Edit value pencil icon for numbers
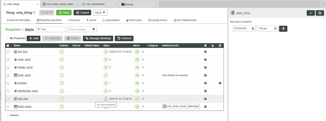This screenshot has width=326, height=121. pyautogui.click(x=106, y=83)
